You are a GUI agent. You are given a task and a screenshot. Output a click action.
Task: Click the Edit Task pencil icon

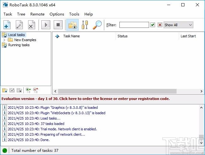coord(19,25)
